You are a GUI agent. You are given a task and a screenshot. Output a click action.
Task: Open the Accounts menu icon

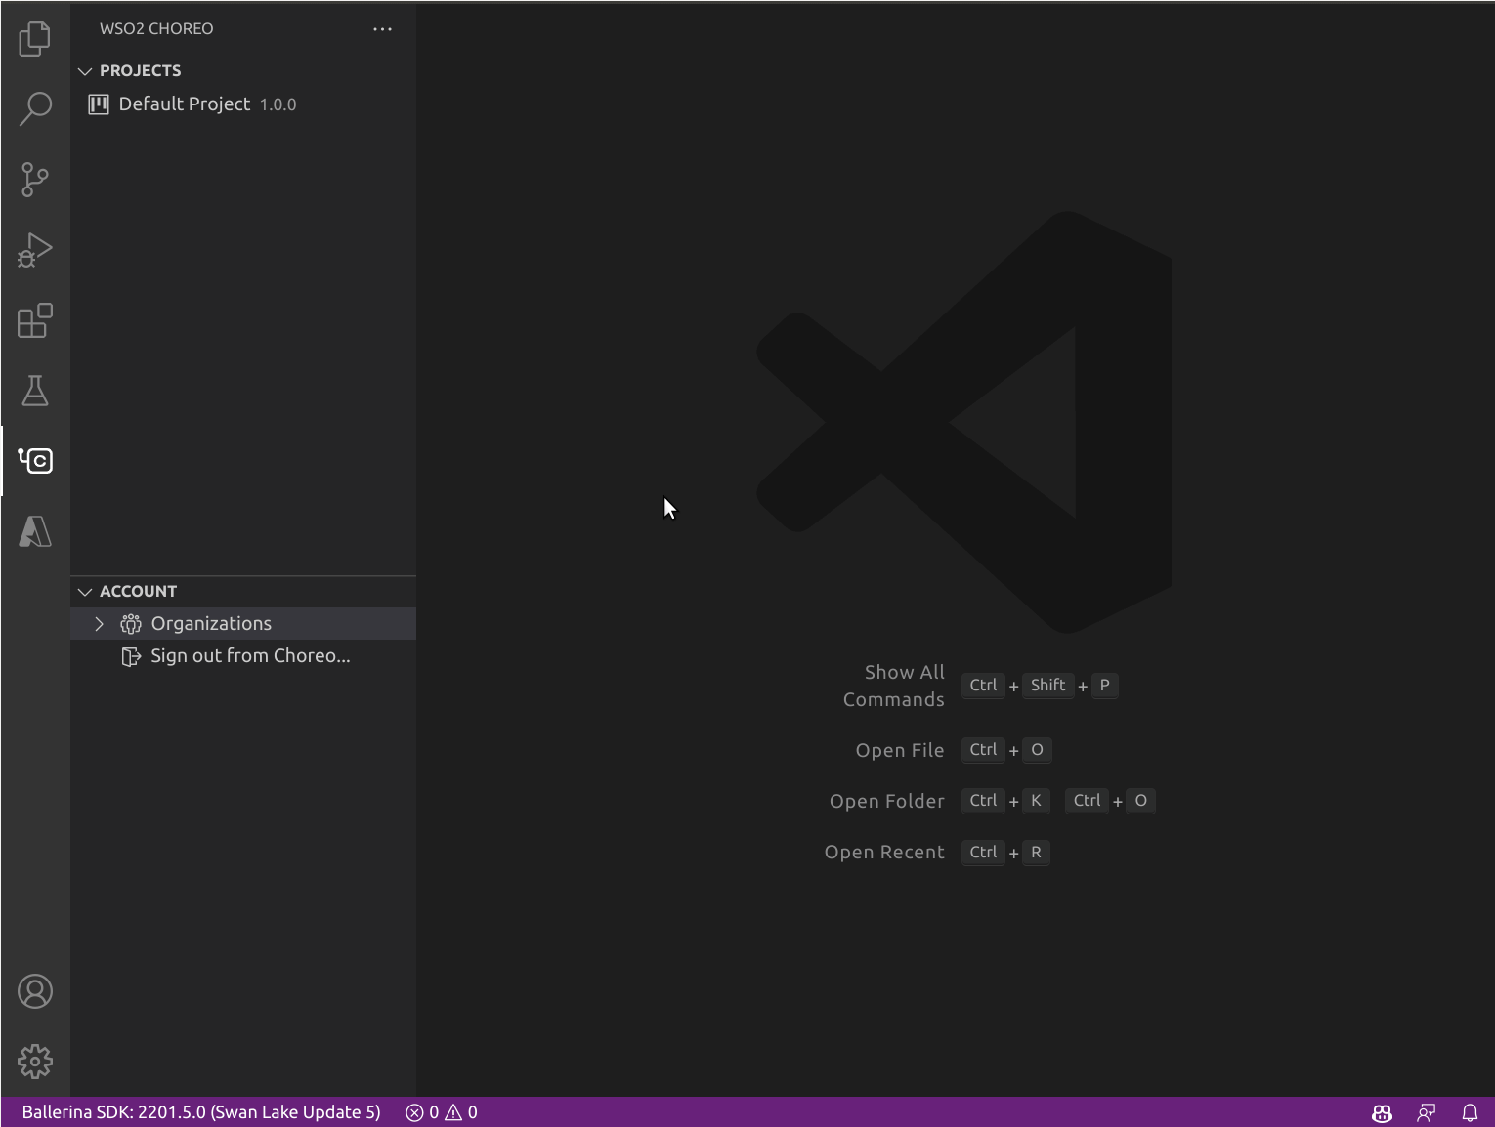tap(35, 991)
